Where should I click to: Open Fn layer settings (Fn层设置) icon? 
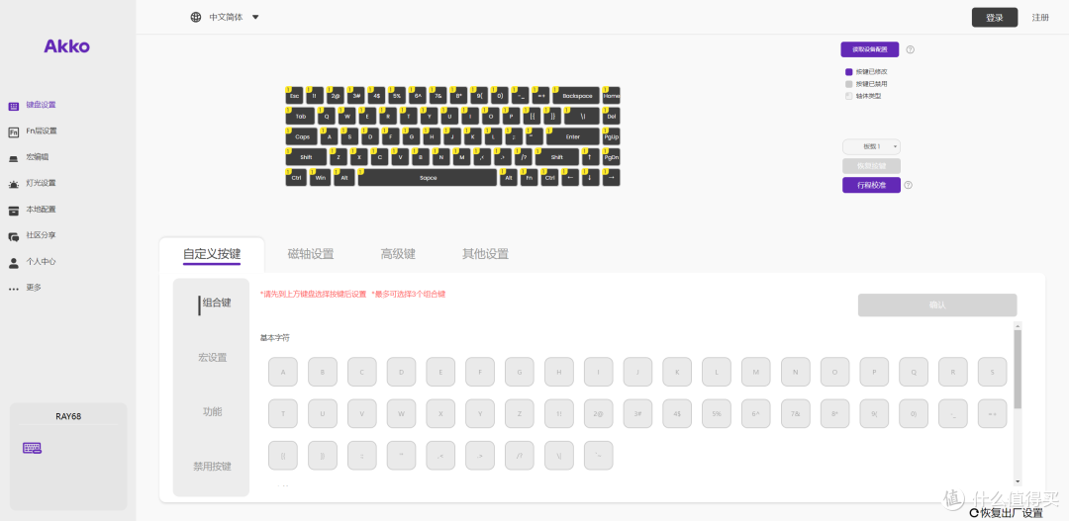tap(13, 131)
